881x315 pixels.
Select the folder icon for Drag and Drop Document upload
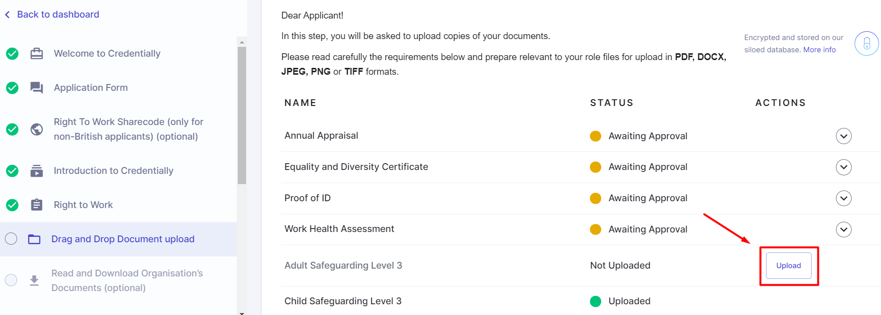(x=34, y=239)
